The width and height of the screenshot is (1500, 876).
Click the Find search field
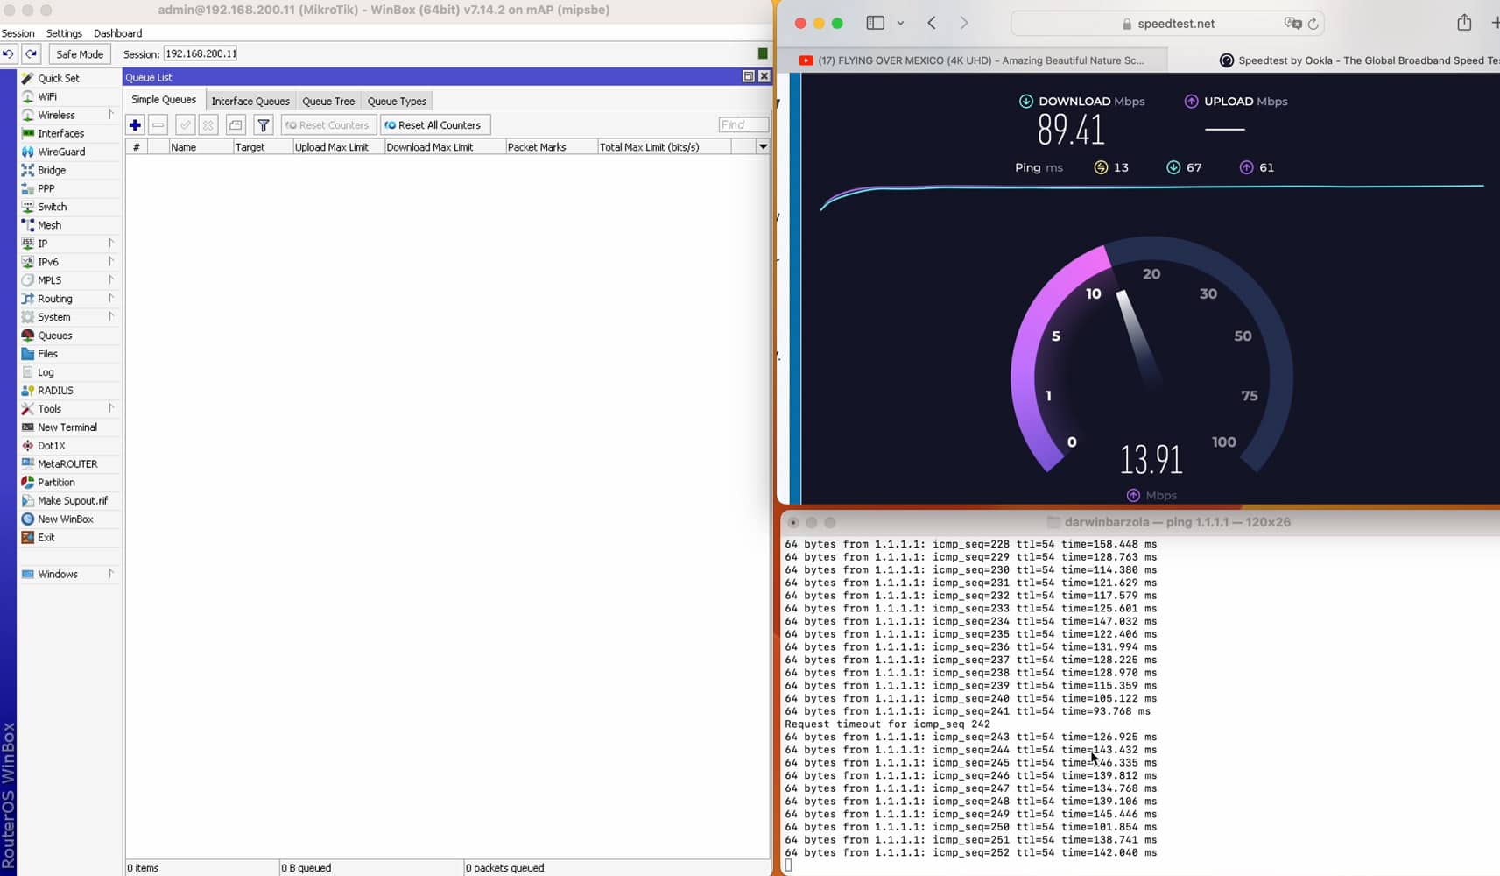[x=743, y=125]
